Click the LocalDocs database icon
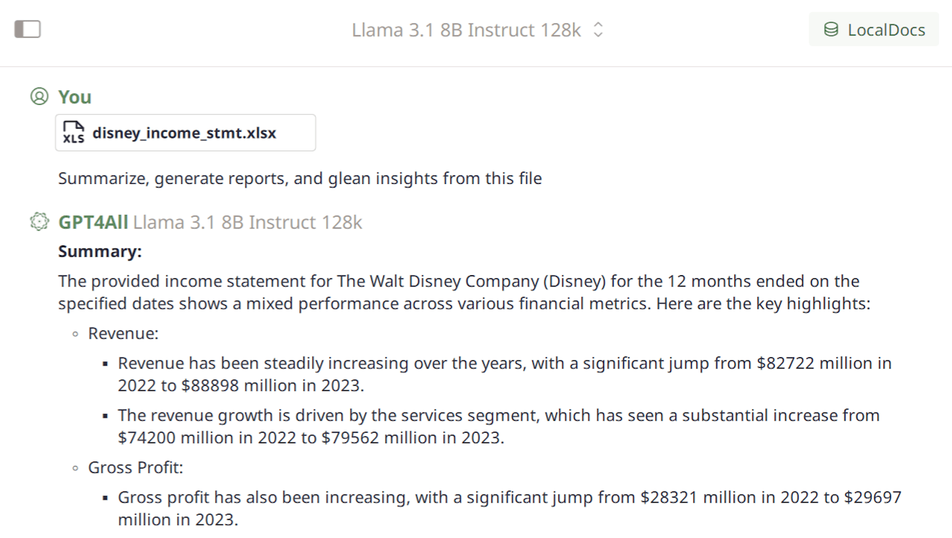Image resolution: width=952 pixels, height=538 pixels. (x=831, y=29)
